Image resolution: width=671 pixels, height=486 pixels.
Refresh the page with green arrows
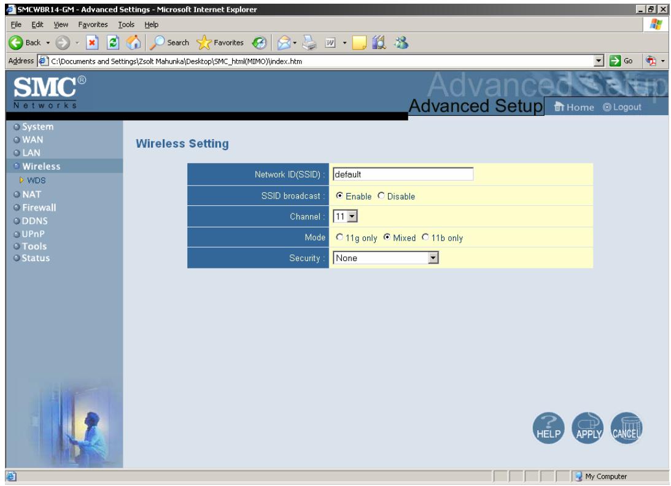112,43
